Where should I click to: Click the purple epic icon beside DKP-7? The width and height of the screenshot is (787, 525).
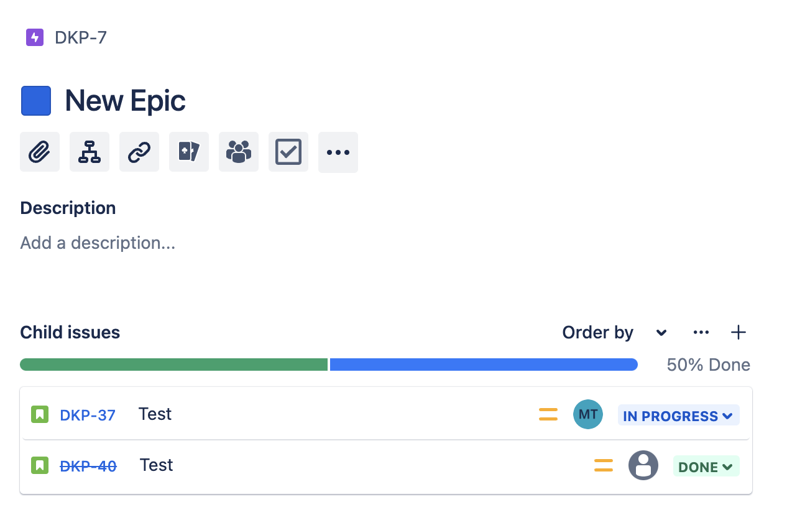point(34,37)
